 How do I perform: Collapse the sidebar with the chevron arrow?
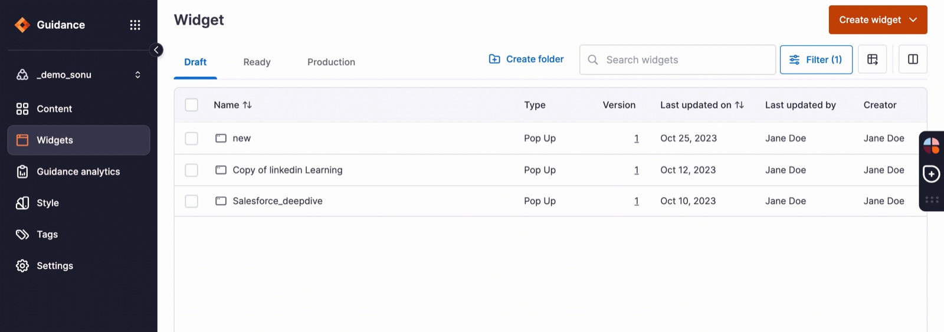pyautogui.click(x=156, y=50)
